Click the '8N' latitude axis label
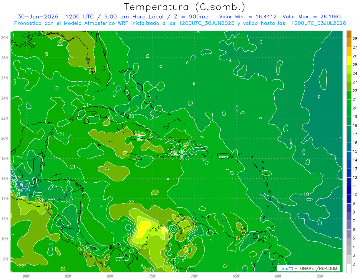 6,259
